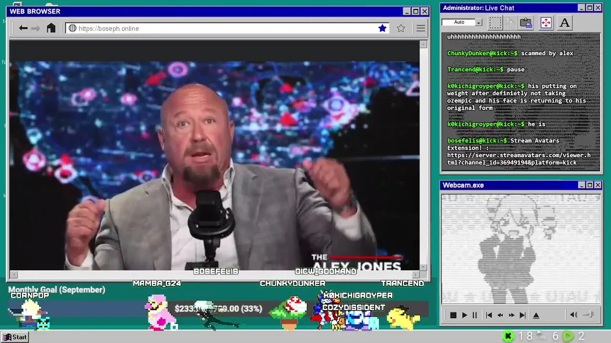This screenshot has height=343, width=611.
Task: Click the CORNPOP avatar name
Action: [30, 295]
